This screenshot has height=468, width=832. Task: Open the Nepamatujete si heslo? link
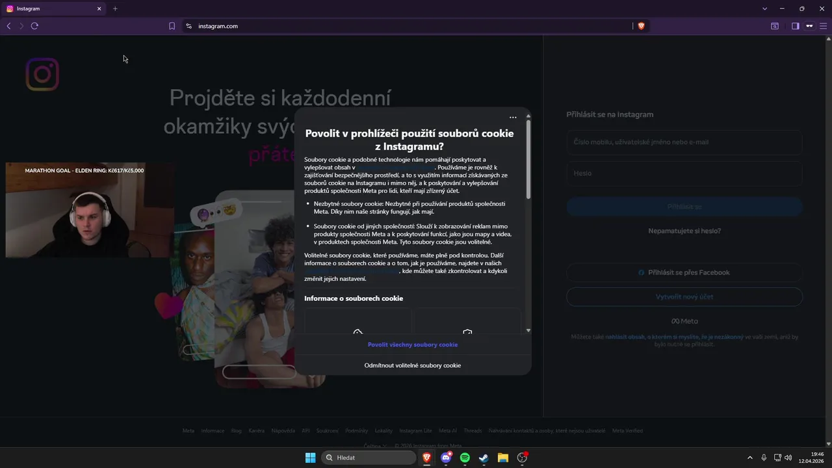(x=684, y=231)
